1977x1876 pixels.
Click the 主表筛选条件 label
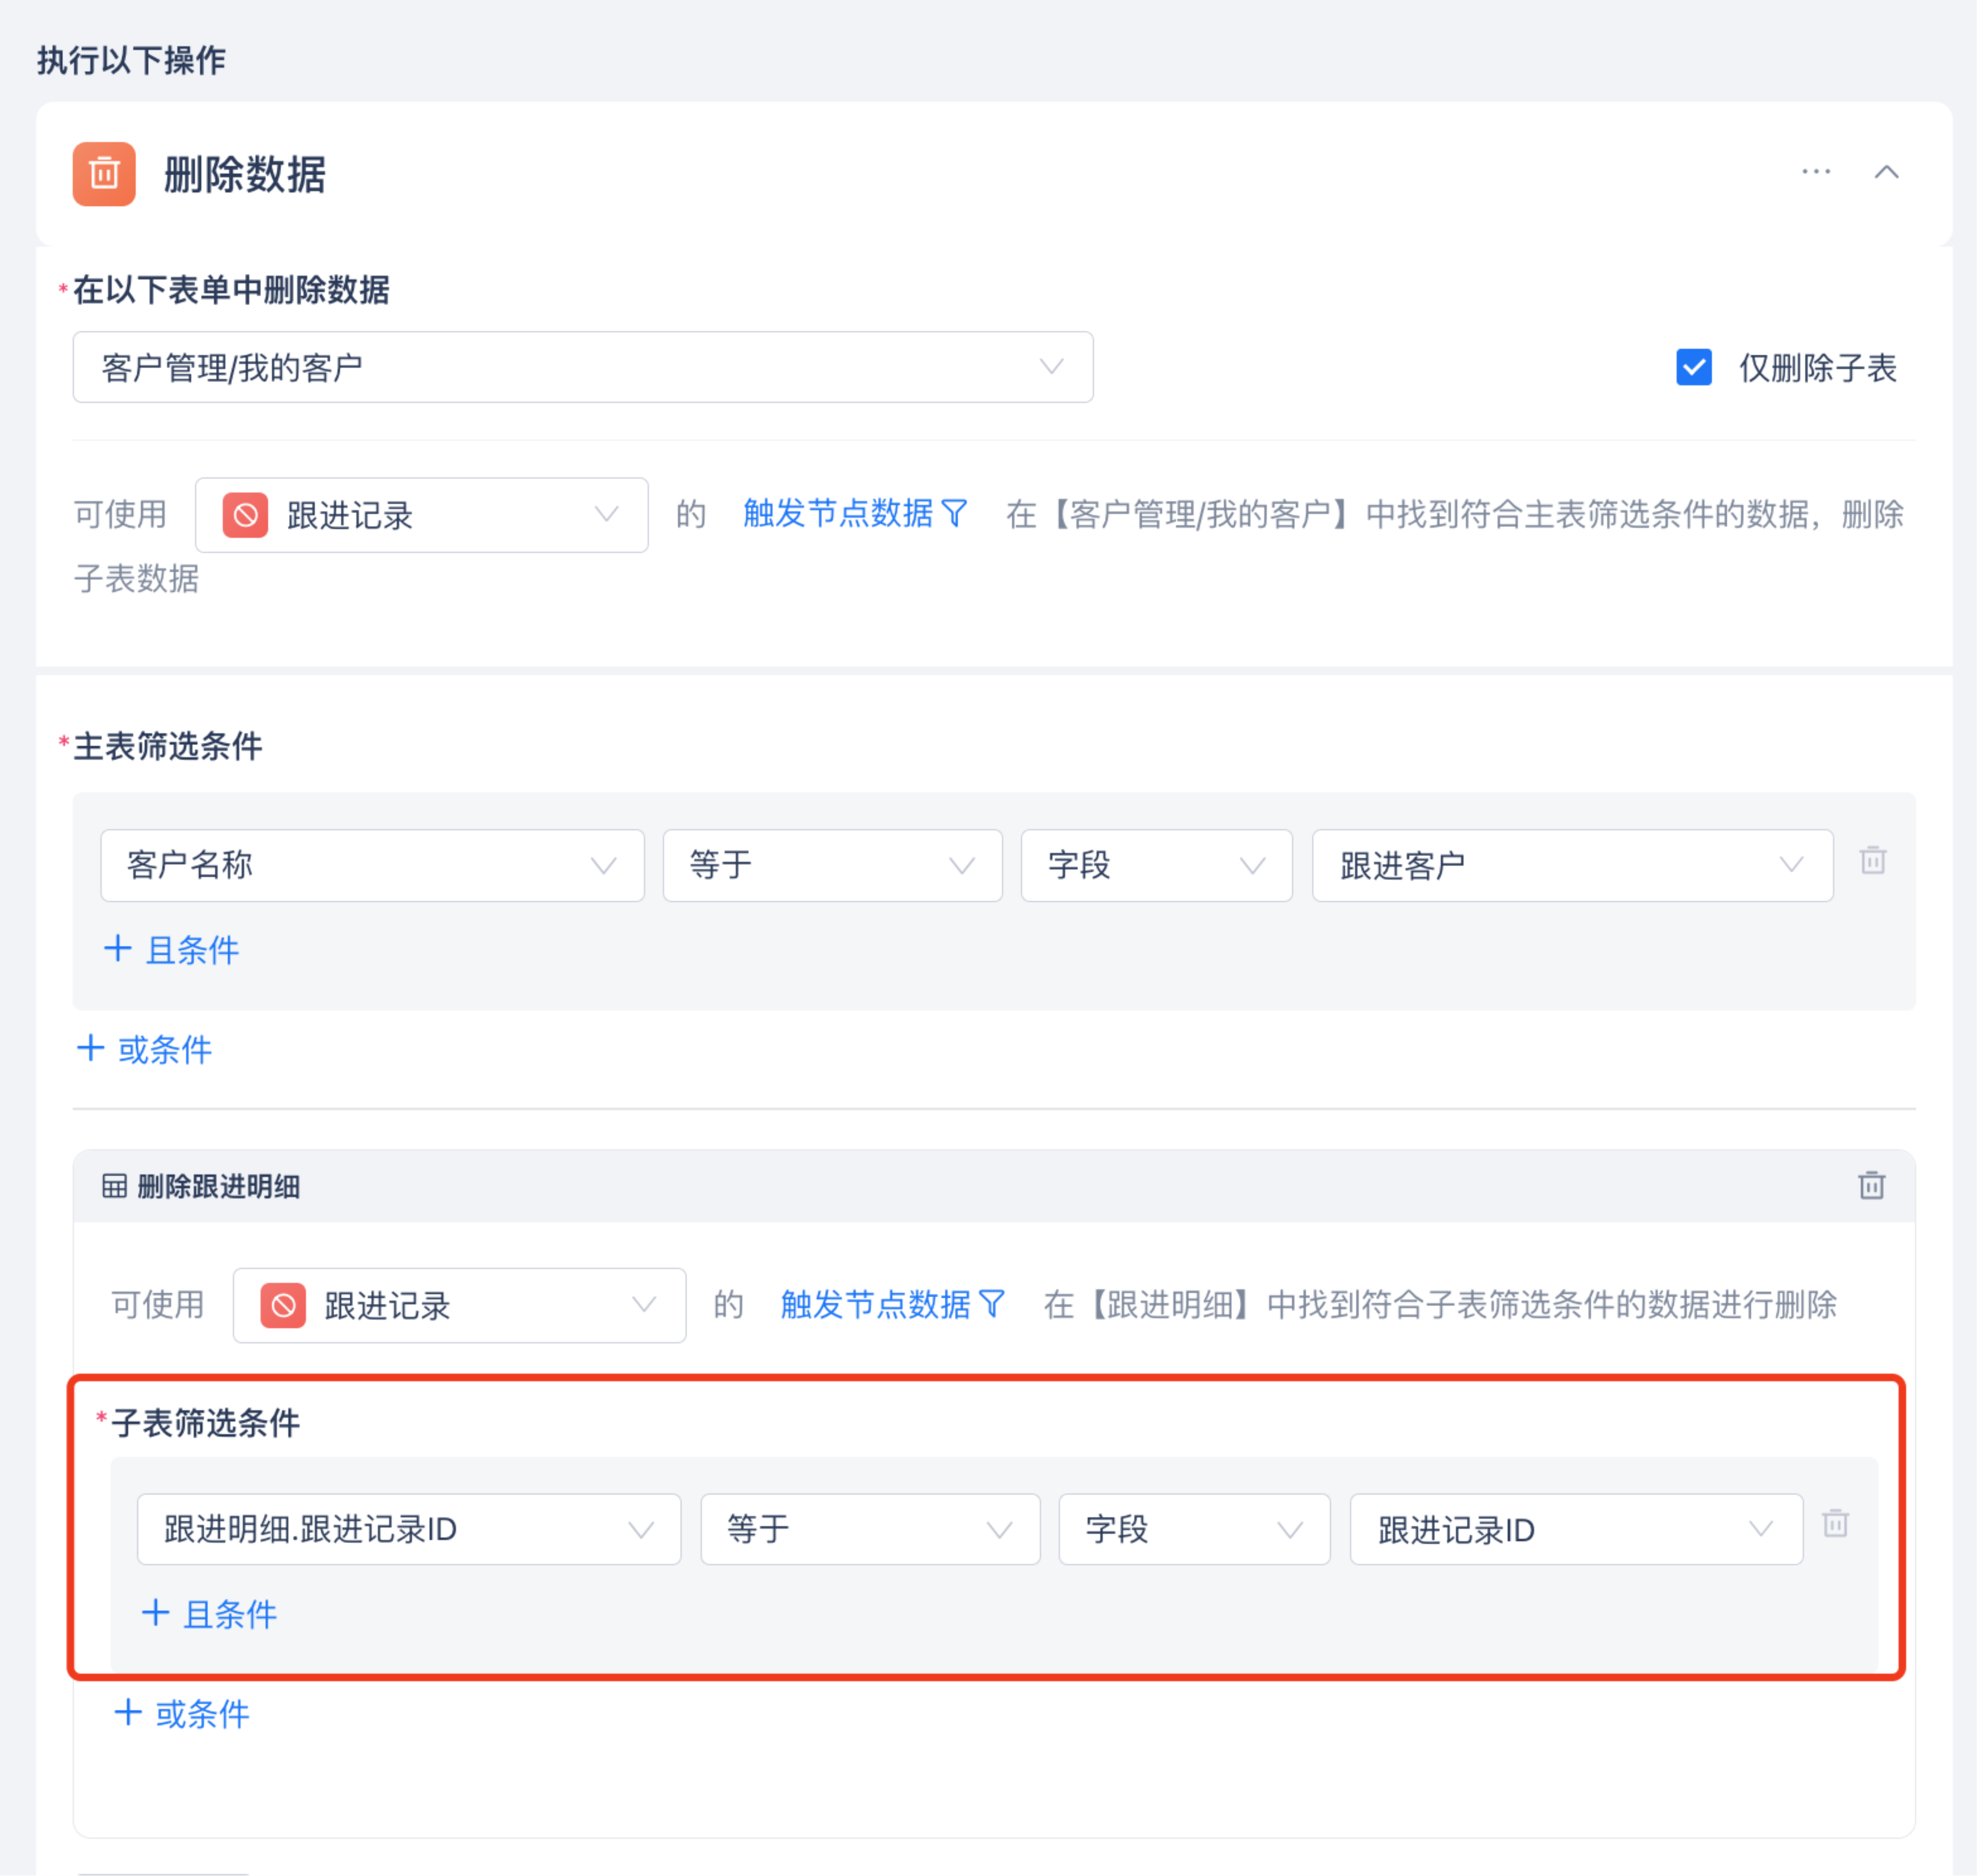168,746
